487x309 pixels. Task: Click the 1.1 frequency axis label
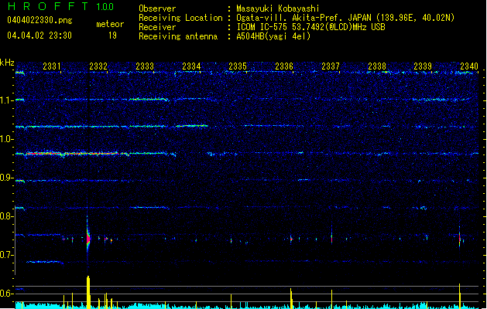6,100
